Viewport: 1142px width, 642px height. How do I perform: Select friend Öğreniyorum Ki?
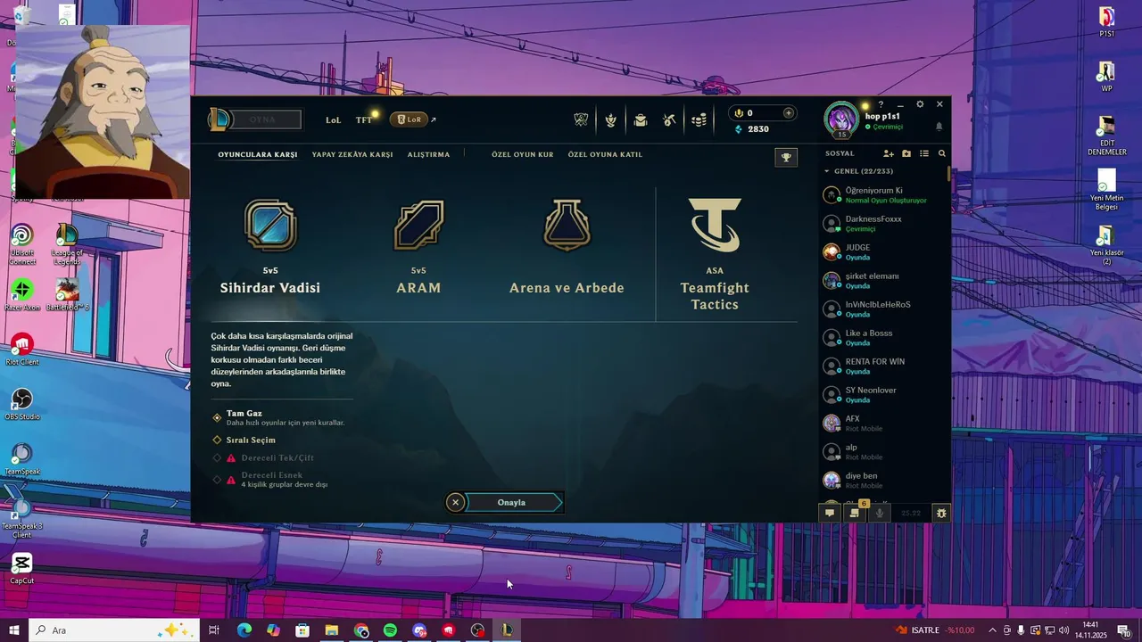(x=883, y=195)
